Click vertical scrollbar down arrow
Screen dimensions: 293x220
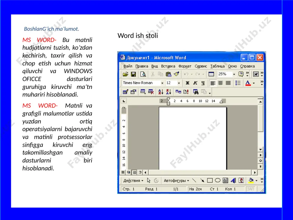click(260, 150)
